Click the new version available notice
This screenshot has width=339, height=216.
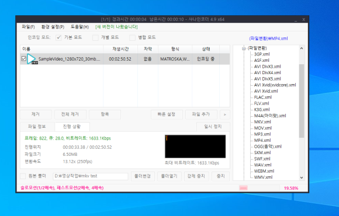[116, 27]
